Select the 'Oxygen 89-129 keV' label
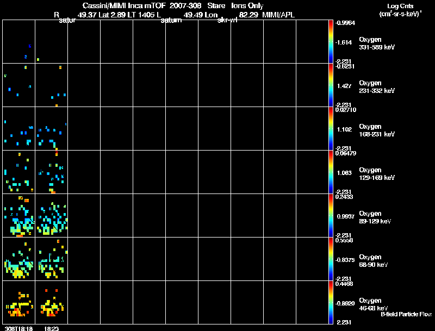 (x=375, y=217)
